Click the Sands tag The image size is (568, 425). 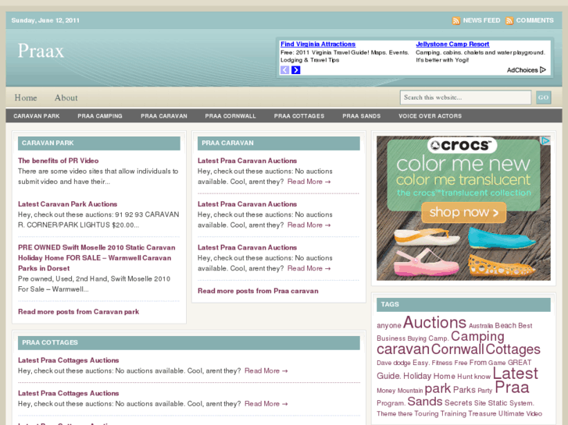pos(425,402)
